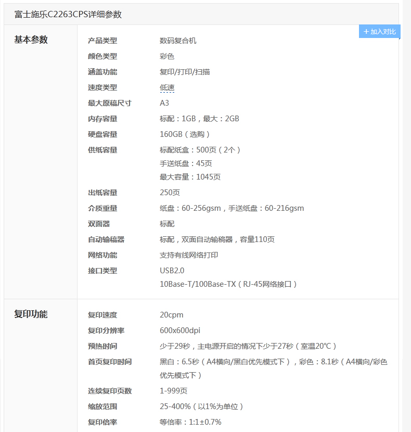411x432 pixels.
Task: Click the plus icon in 加入对比
Action: 366,32
